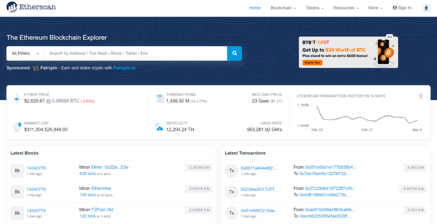Go to the Home nav item
437x224 pixels.
[x=255, y=8]
